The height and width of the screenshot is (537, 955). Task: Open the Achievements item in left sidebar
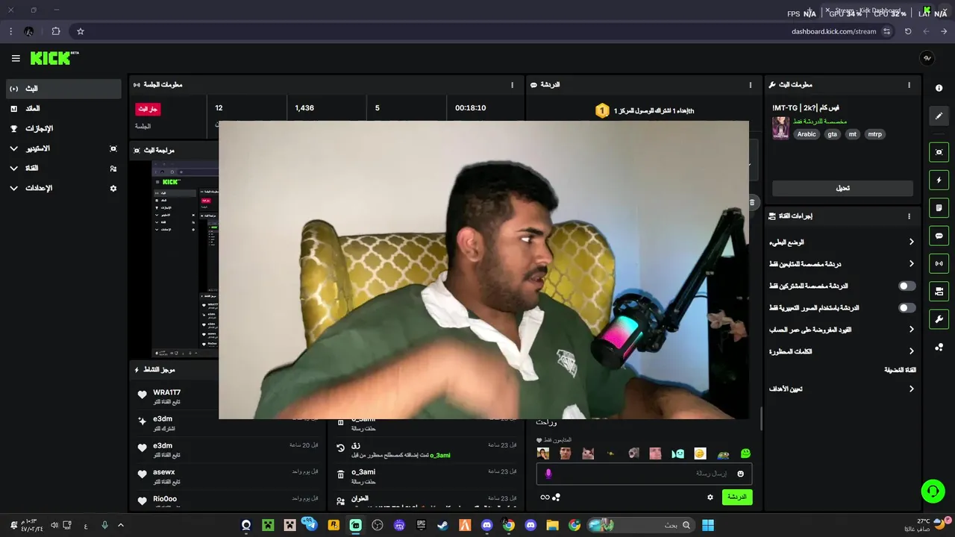(x=63, y=128)
